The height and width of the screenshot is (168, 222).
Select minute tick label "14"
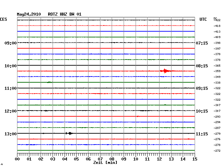tap(183, 159)
